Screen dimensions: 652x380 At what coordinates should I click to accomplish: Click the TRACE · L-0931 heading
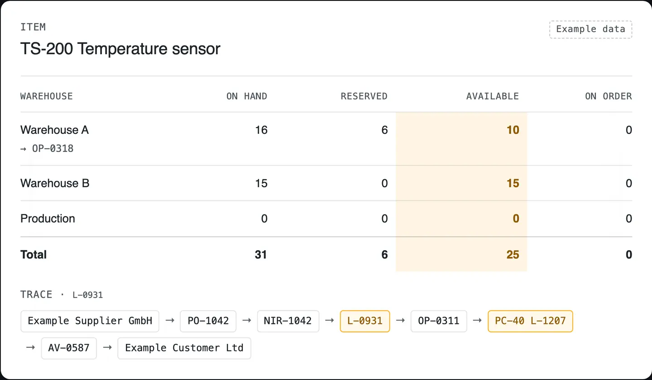[x=62, y=295]
